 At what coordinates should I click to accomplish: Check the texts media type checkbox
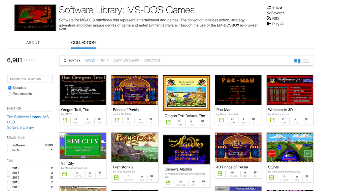tap(9, 150)
